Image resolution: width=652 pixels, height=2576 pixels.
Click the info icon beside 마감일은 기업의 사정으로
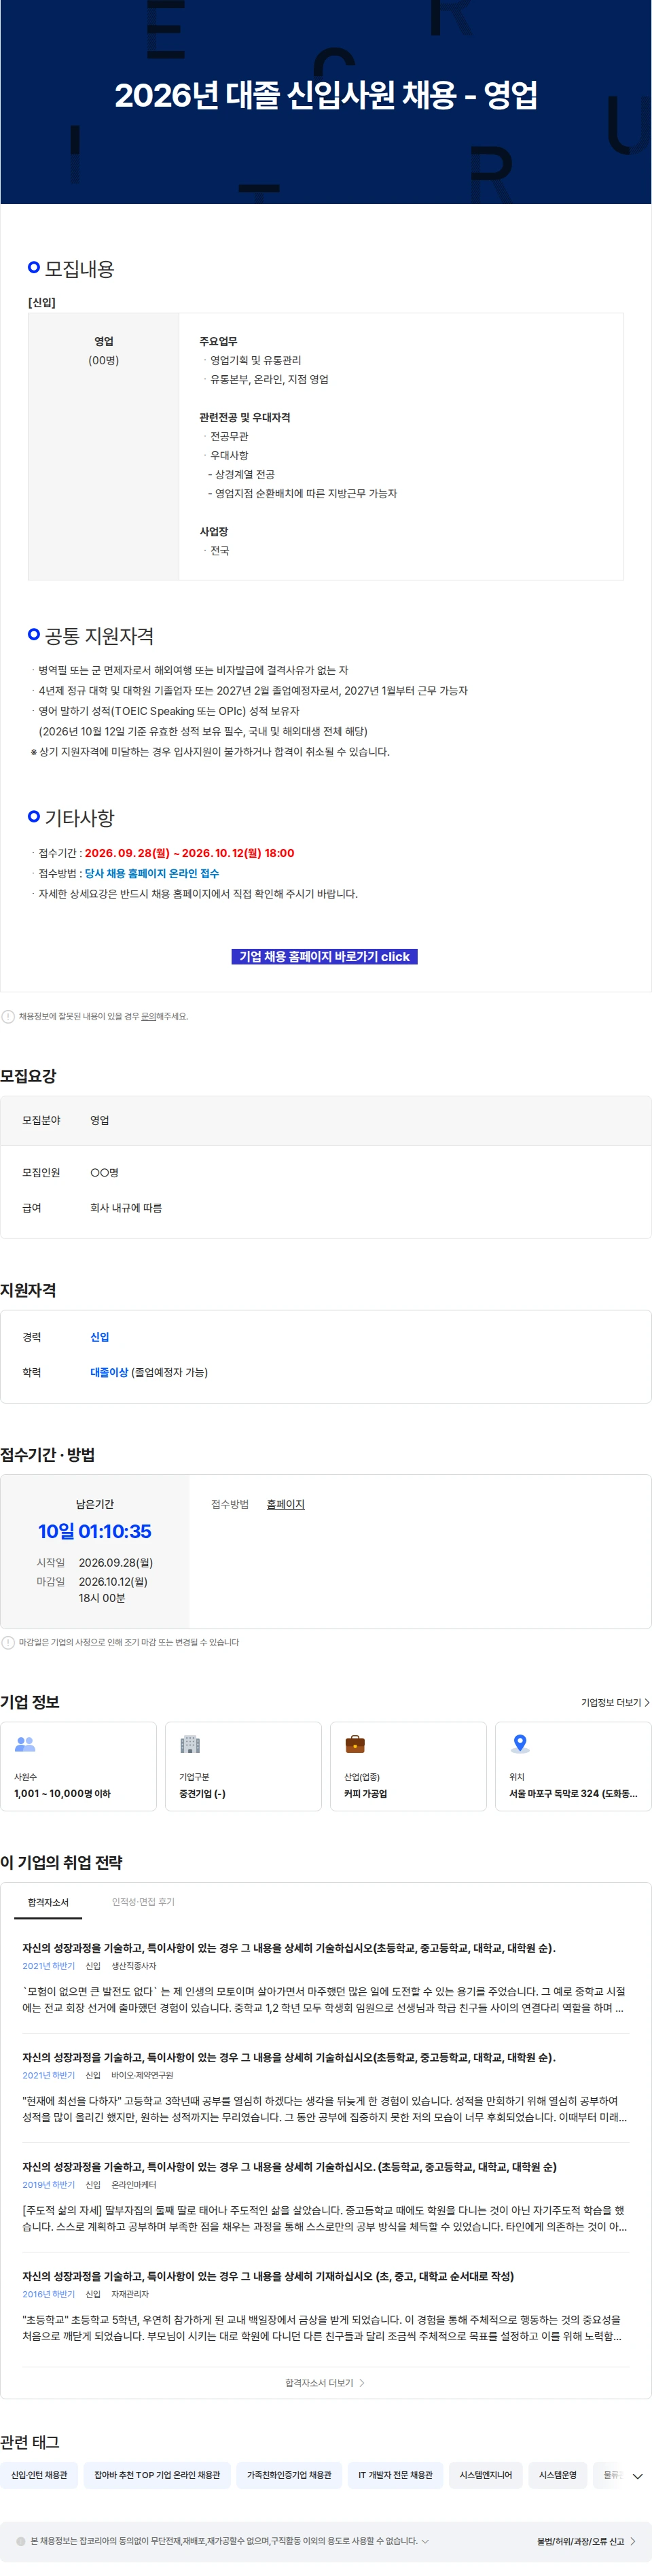tap(8, 1642)
